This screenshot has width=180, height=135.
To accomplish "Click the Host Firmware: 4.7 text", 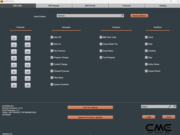I will (11, 110).
